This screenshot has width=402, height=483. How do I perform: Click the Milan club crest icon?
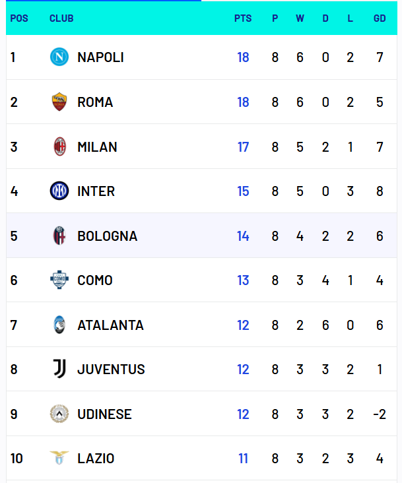tap(59, 146)
